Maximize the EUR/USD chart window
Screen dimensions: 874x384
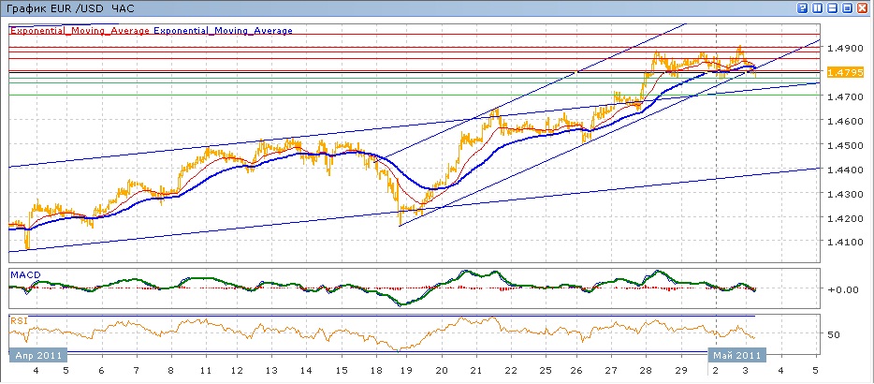tap(847, 7)
